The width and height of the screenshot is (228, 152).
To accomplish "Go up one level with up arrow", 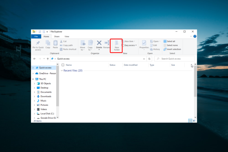I will pos(48,59).
